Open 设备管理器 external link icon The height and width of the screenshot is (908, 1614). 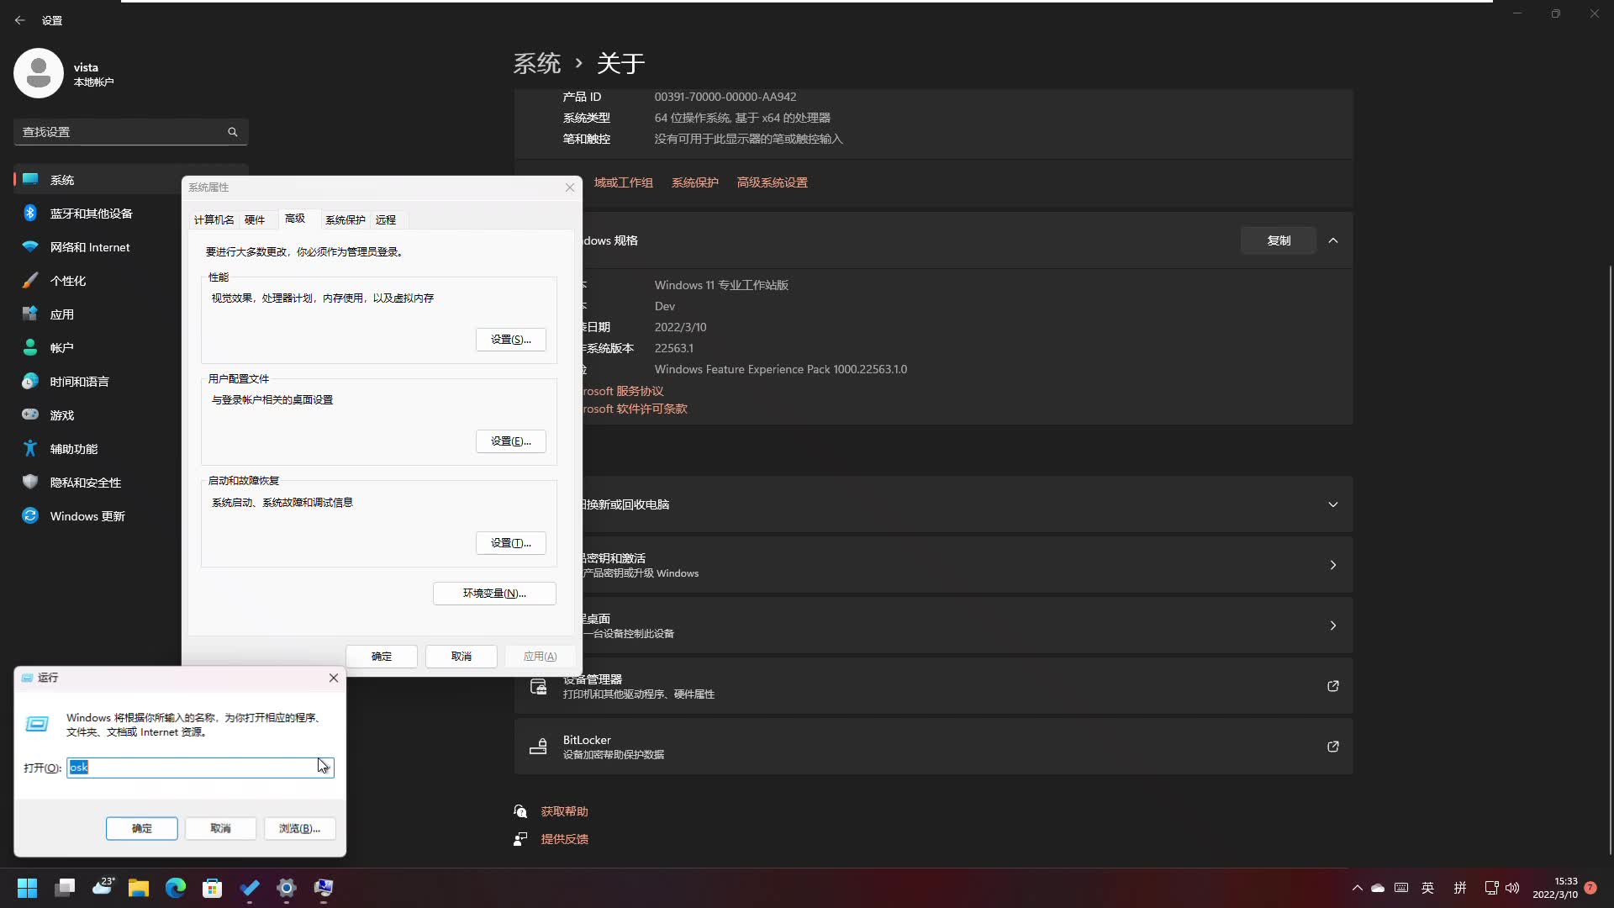click(1332, 686)
